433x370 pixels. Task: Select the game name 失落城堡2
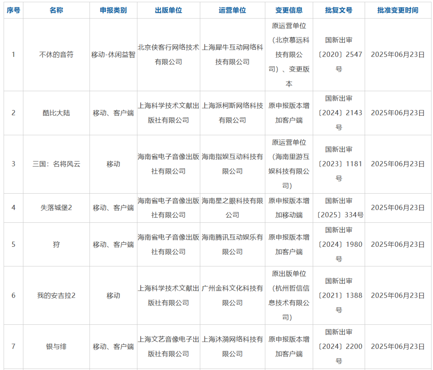(x=57, y=208)
